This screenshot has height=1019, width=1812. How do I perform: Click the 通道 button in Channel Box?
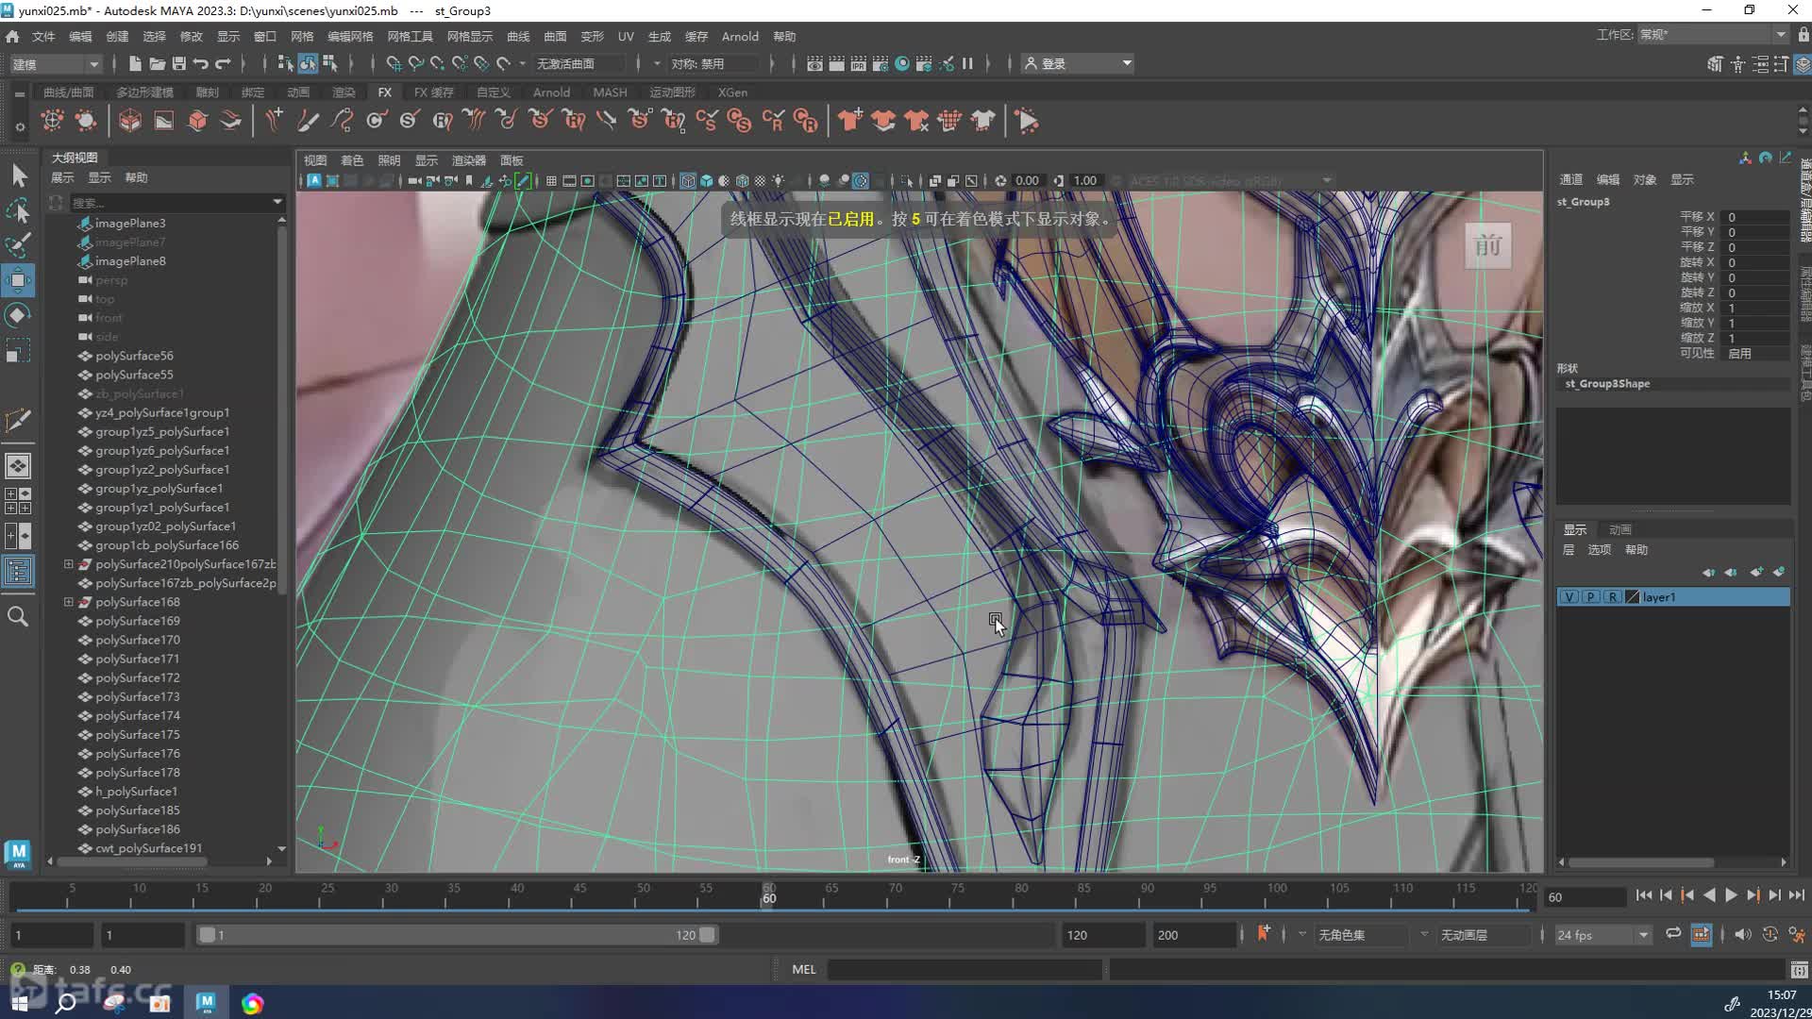tap(1571, 179)
